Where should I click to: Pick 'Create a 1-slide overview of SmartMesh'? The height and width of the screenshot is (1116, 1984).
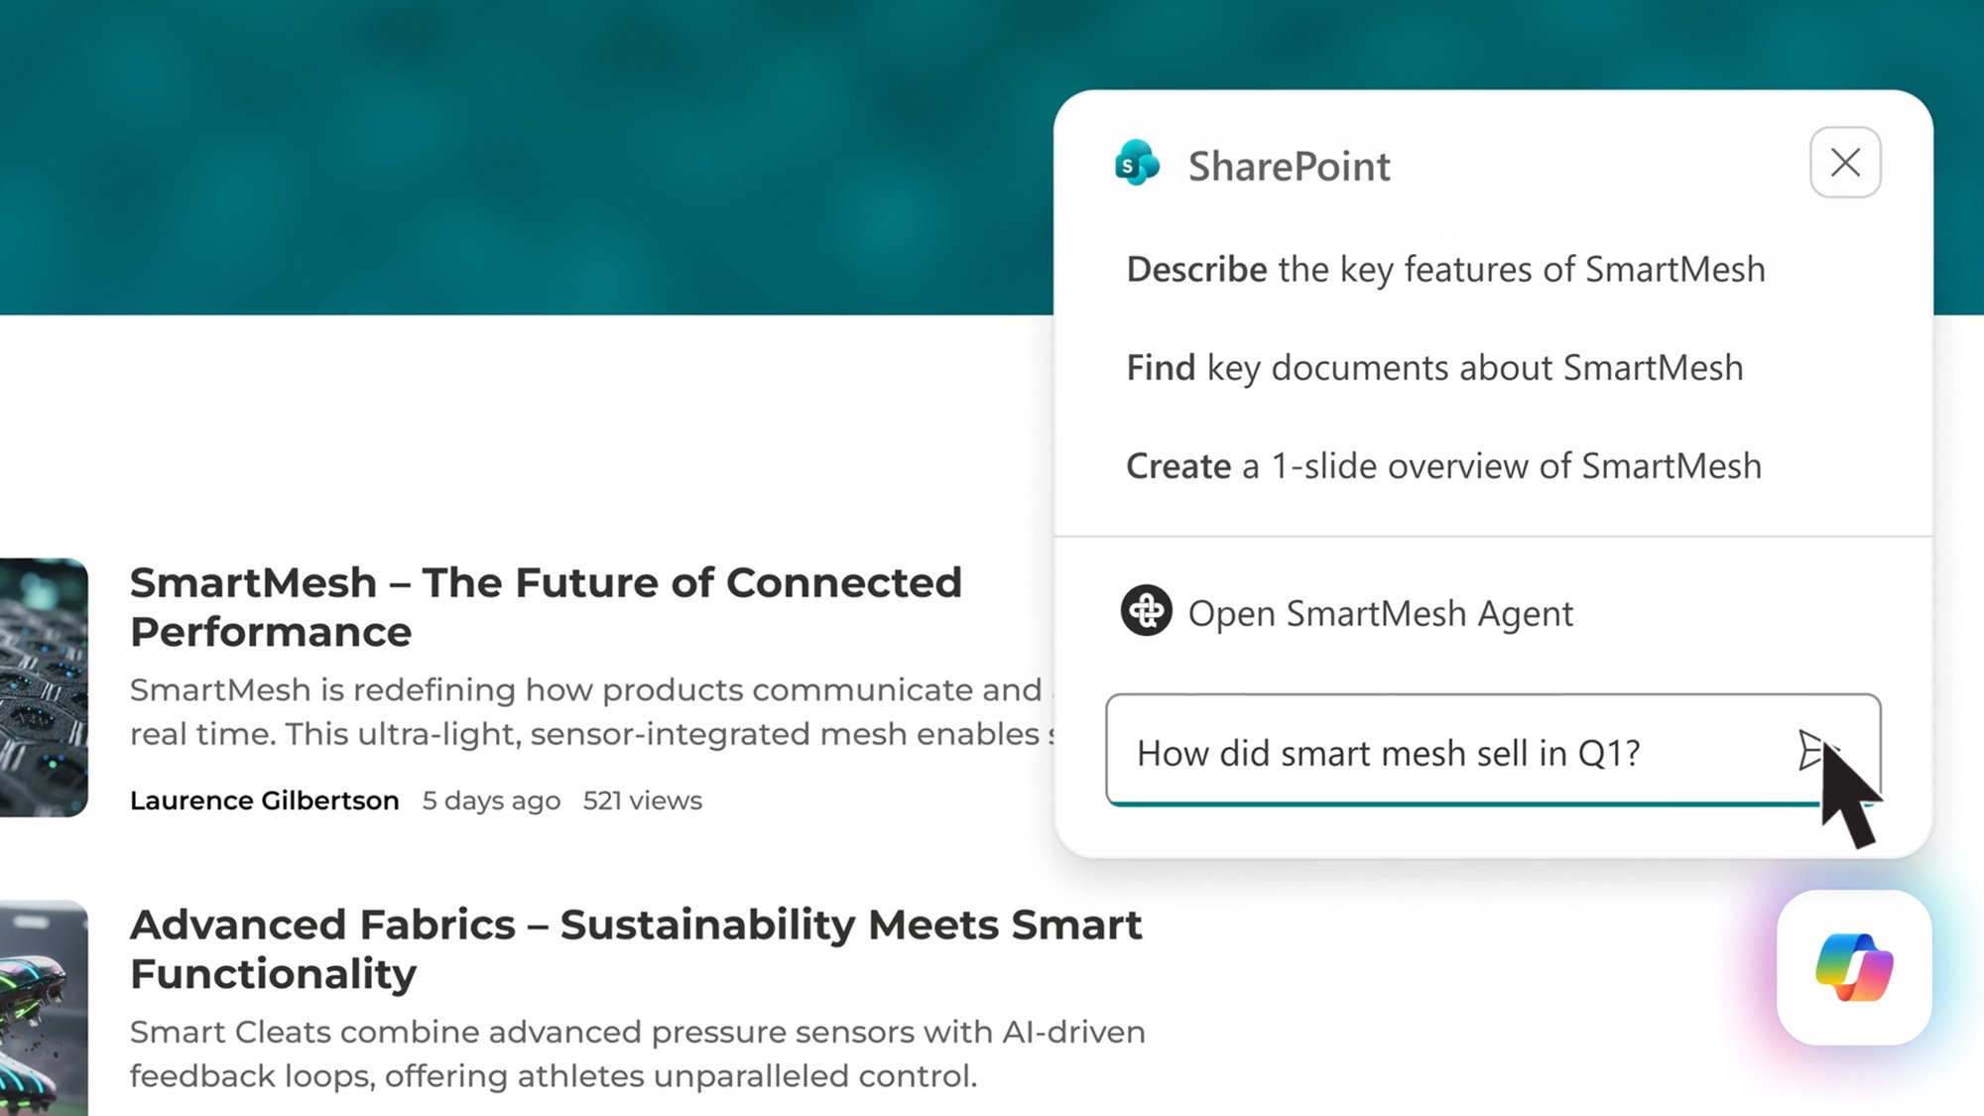tap(1443, 466)
